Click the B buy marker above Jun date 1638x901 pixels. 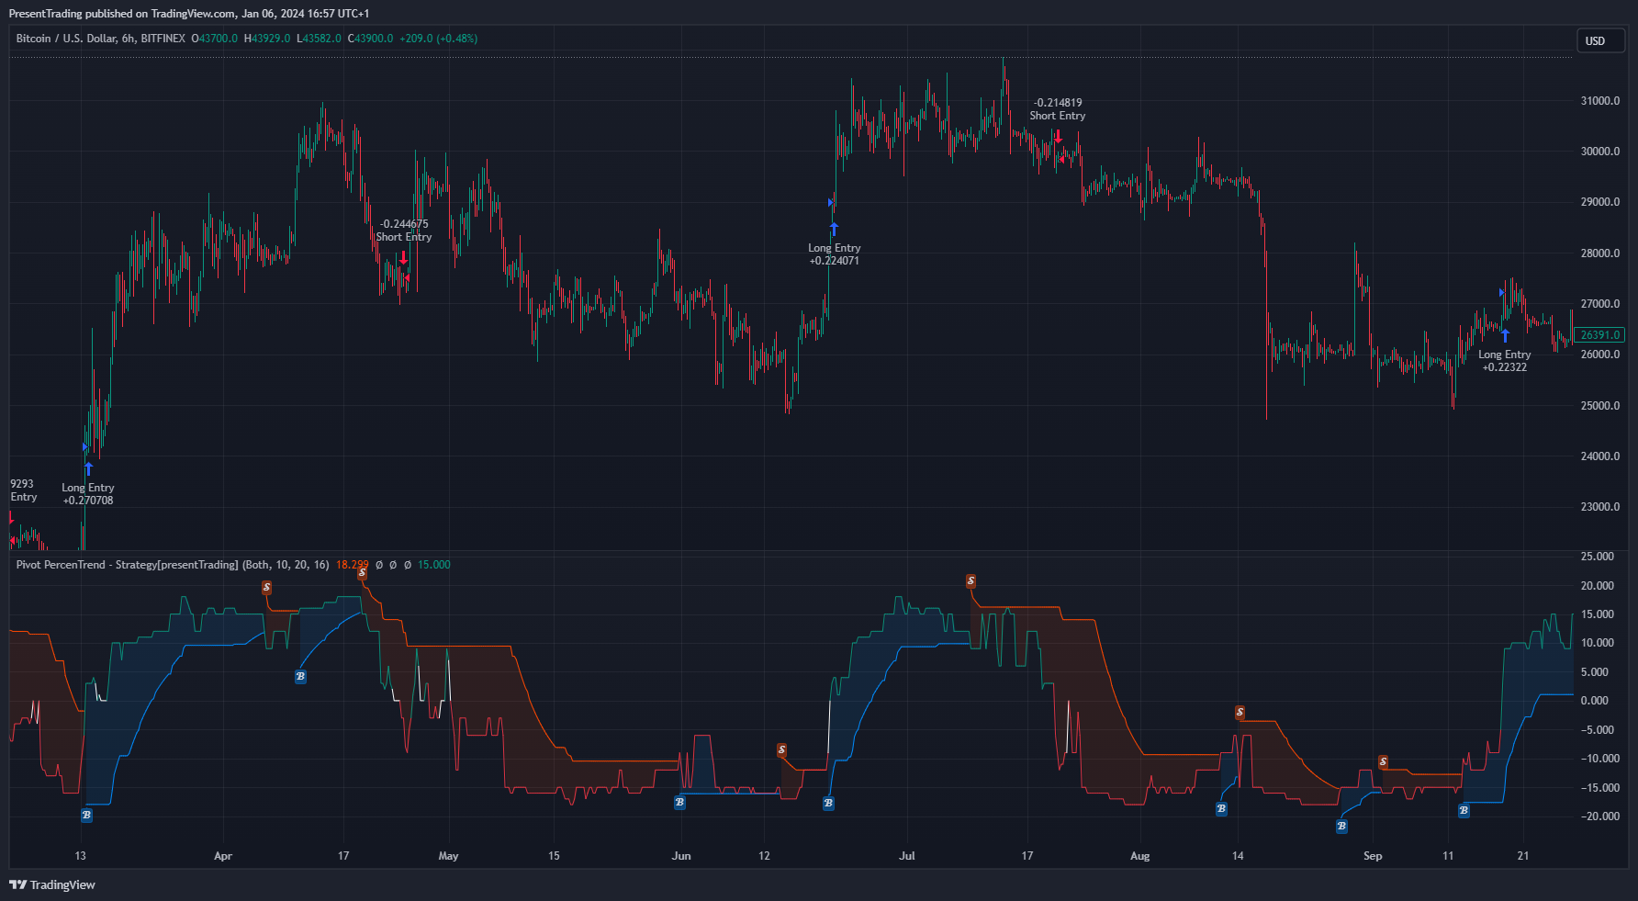click(x=679, y=802)
